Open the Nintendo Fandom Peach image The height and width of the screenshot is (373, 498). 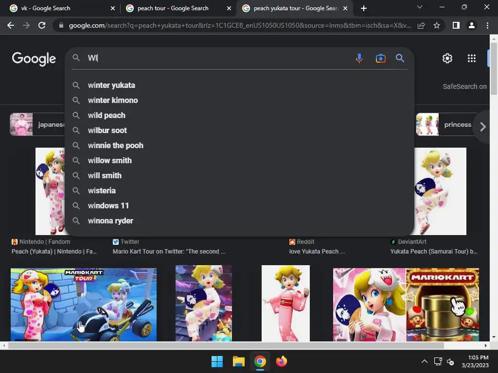coord(50,191)
